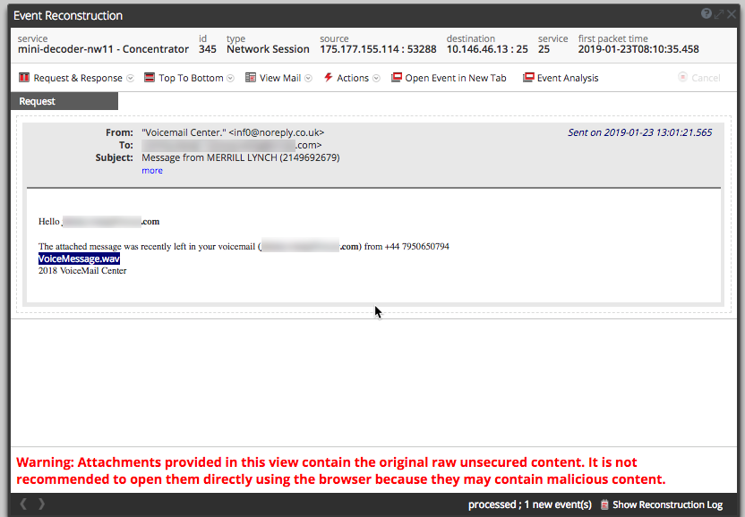The image size is (745, 517).
Task: Click the phone number +44 7950650794
Action: click(416, 246)
